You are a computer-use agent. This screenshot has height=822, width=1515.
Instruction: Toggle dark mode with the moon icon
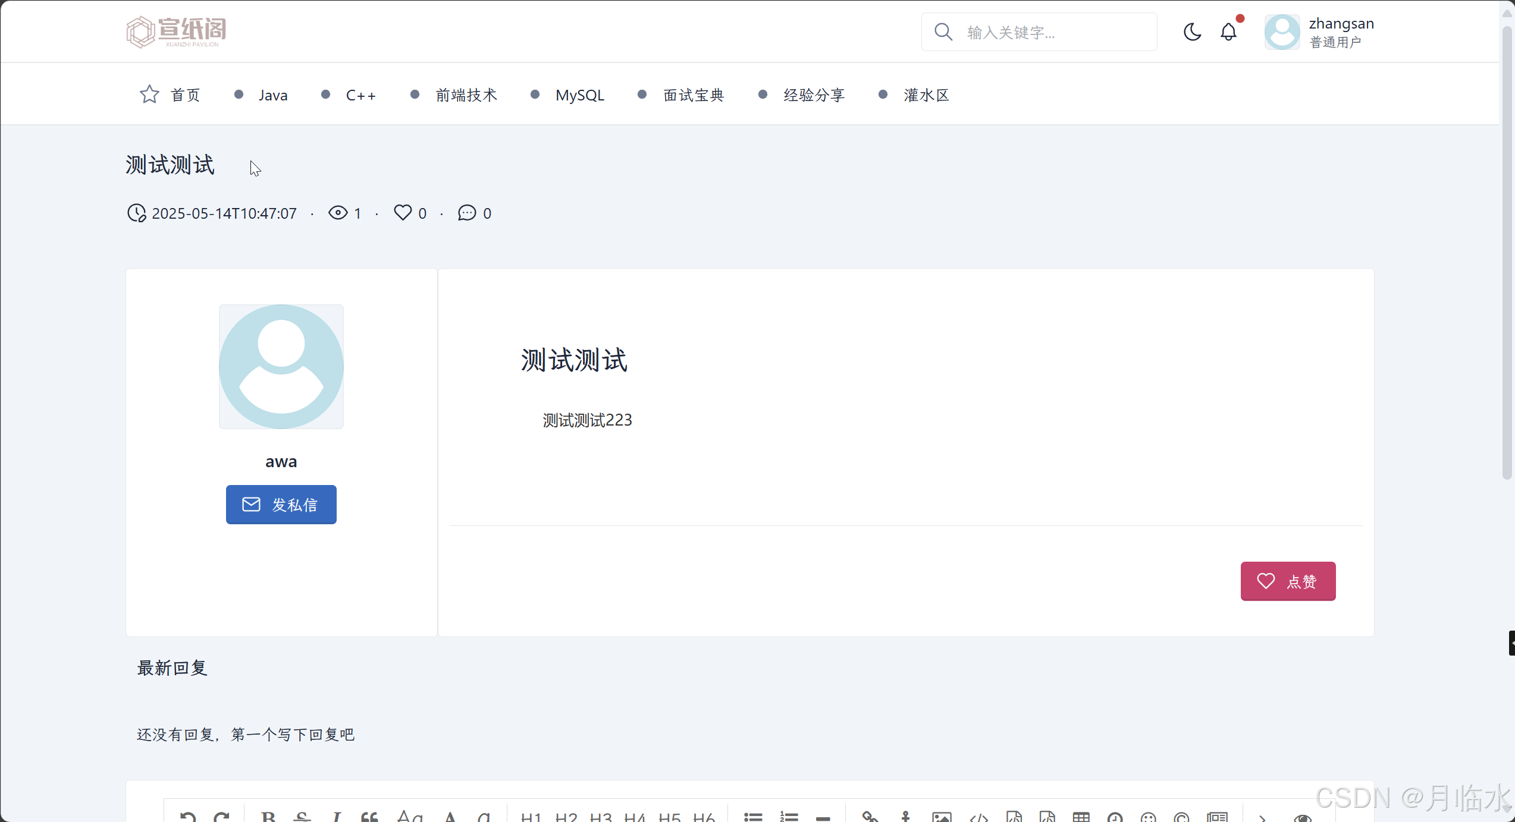coord(1192,32)
